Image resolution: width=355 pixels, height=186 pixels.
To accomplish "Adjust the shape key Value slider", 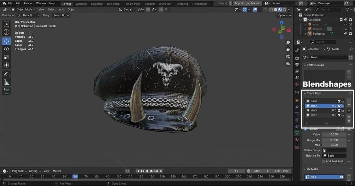I will [334, 135].
